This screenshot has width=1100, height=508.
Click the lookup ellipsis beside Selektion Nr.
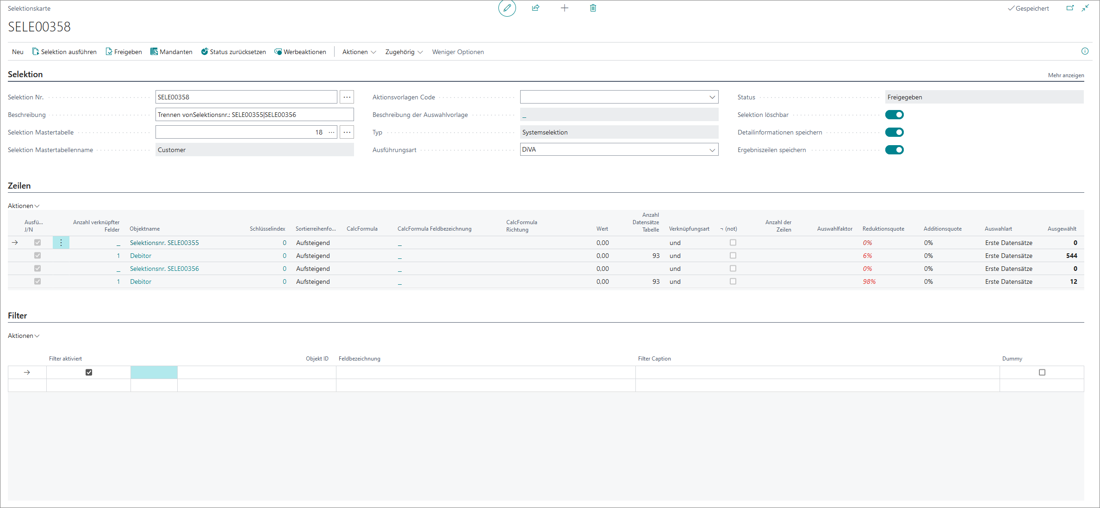(x=347, y=97)
